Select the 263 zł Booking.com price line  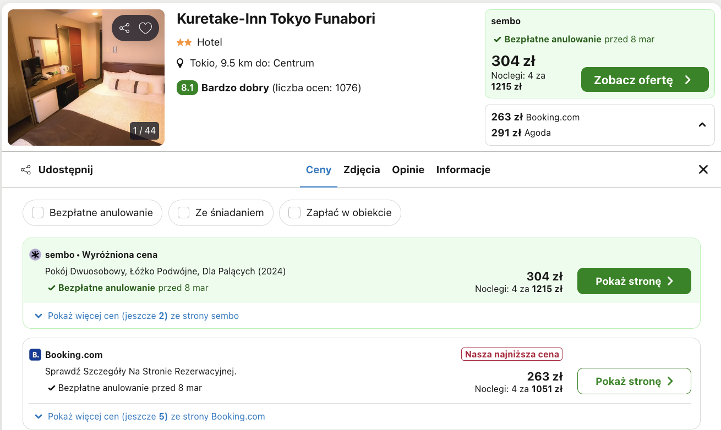(x=536, y=117)
